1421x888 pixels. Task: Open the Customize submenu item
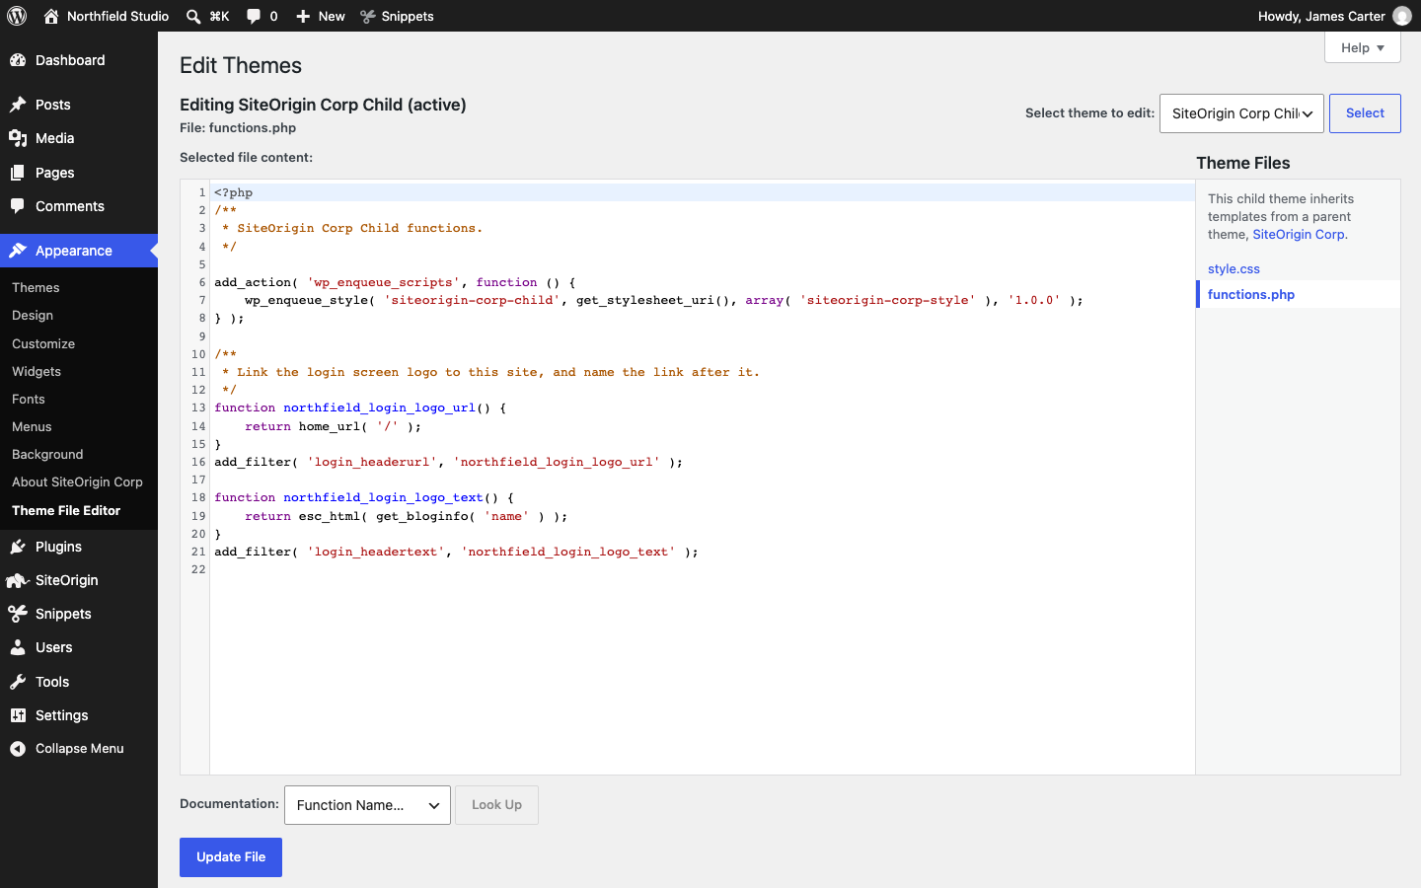point(43,343)
